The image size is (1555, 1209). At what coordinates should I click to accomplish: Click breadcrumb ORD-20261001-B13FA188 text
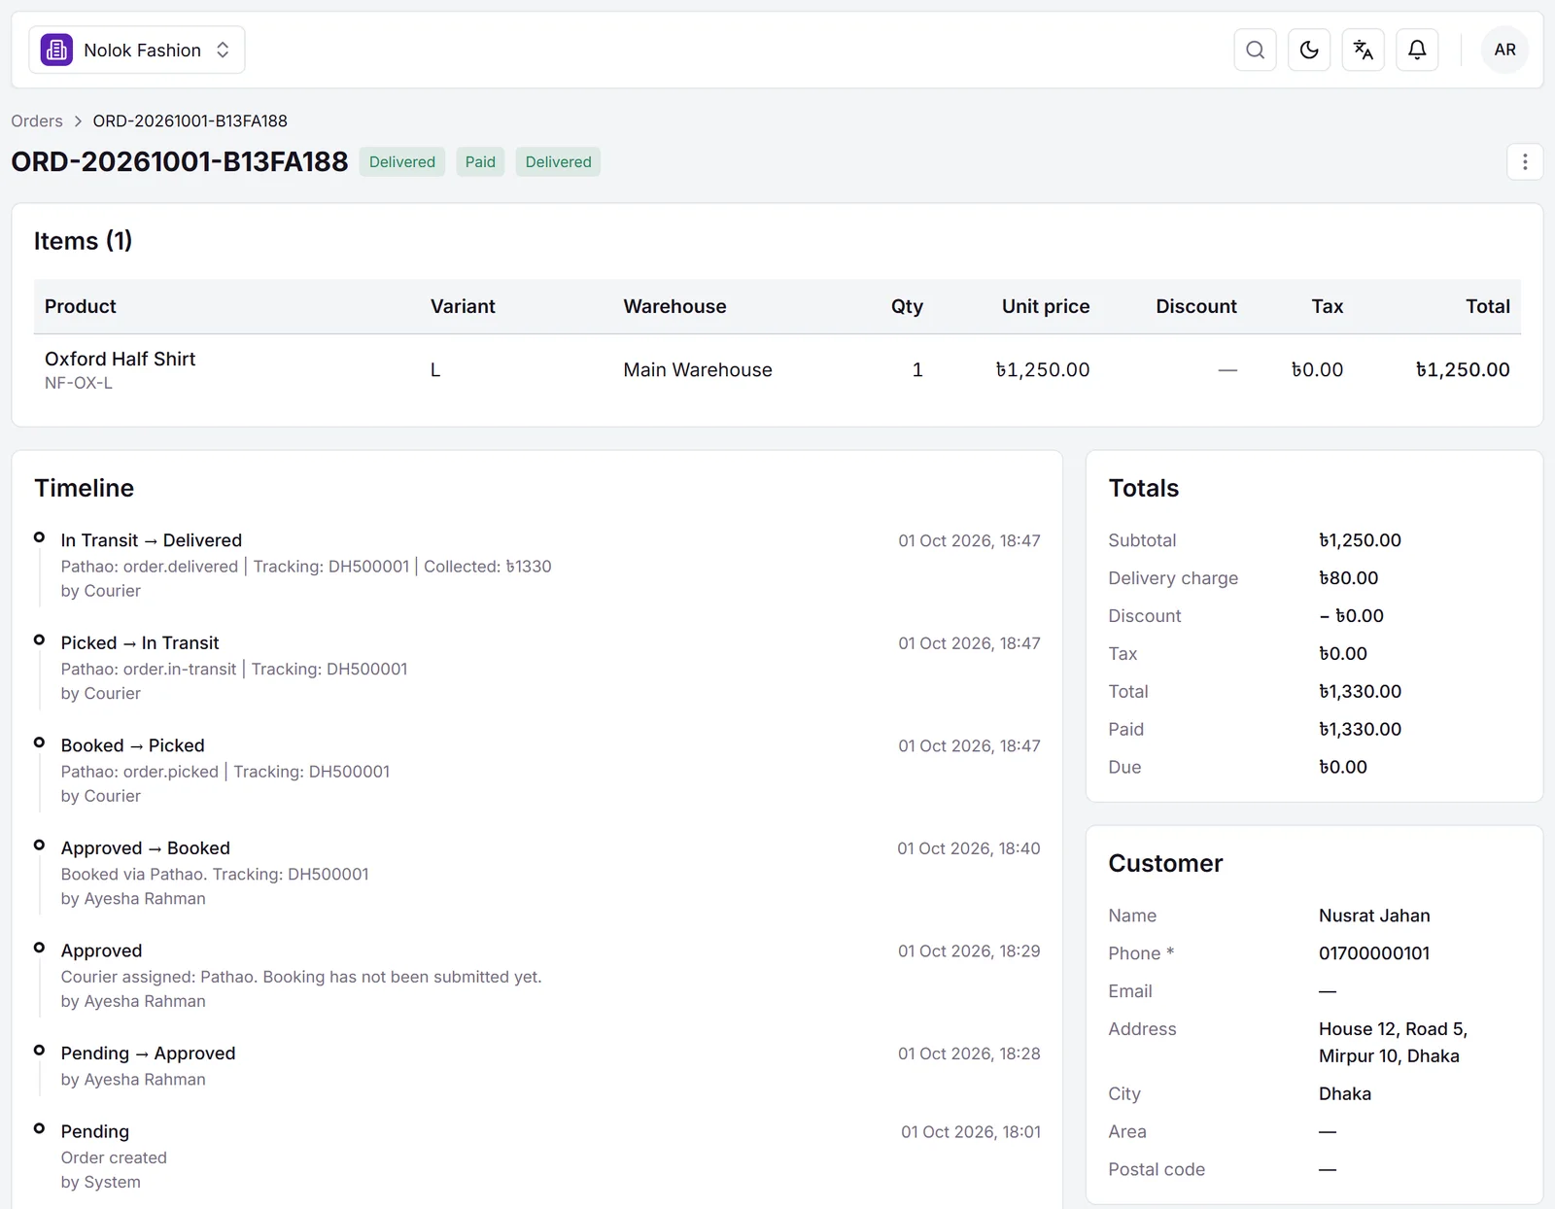click(x=190, y=121)
